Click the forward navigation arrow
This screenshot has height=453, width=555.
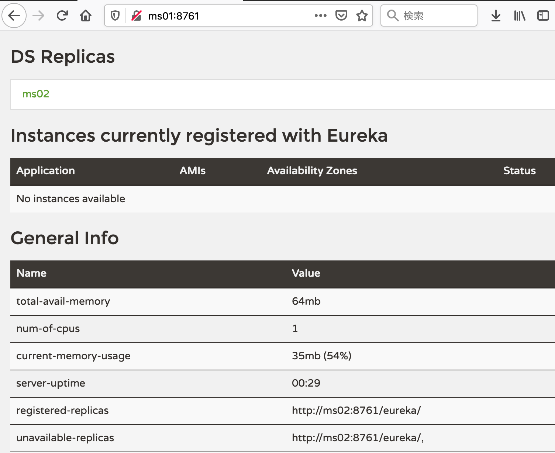pos(38,16)
